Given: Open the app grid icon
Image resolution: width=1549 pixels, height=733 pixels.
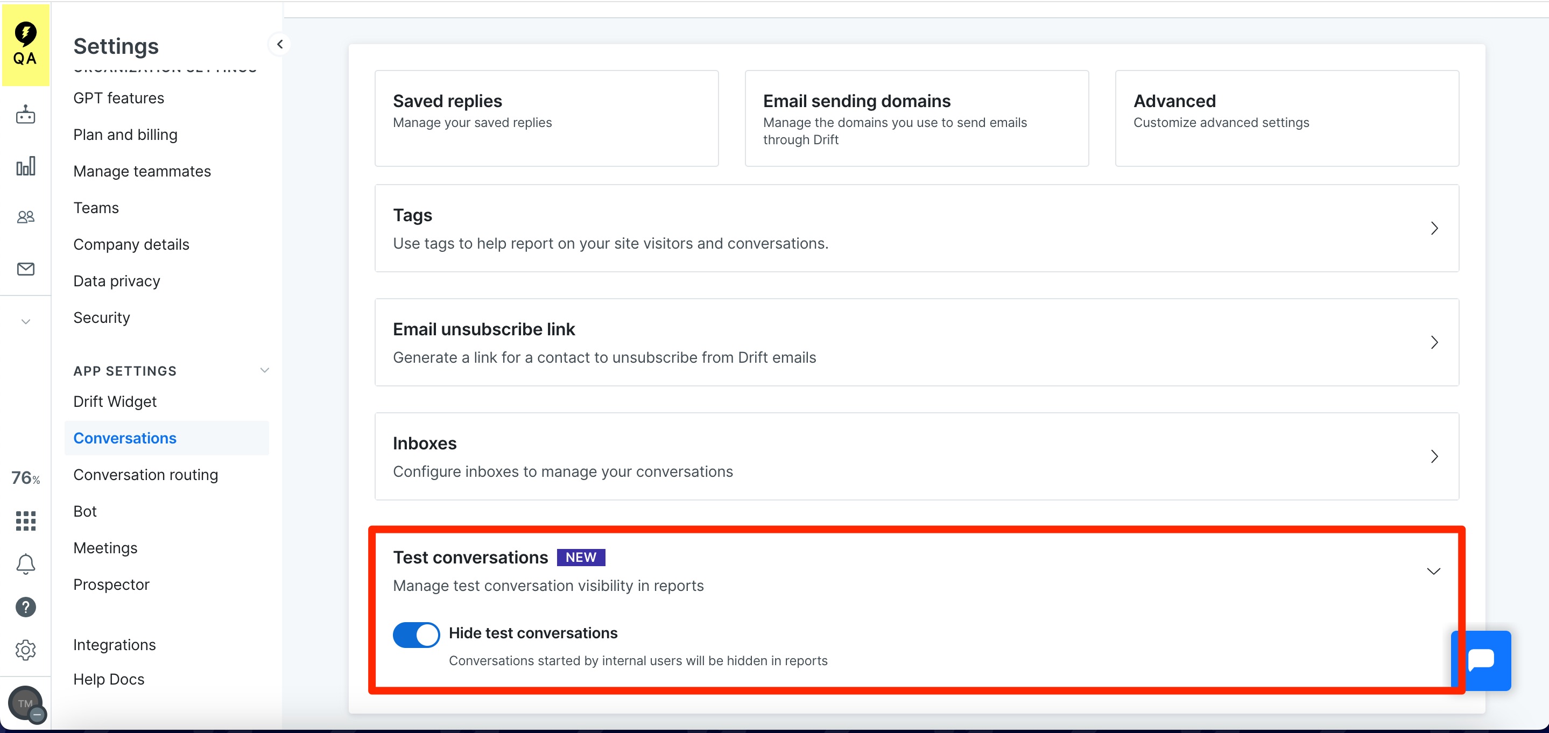Looking at the screenshot, I should (25, 521).
